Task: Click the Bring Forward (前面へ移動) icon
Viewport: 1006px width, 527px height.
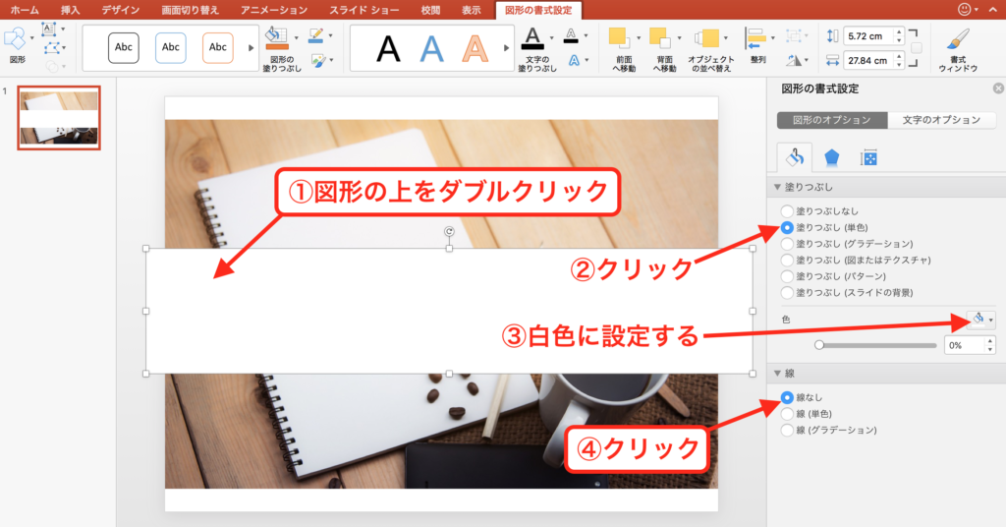Action: click(x=618, y=39)
